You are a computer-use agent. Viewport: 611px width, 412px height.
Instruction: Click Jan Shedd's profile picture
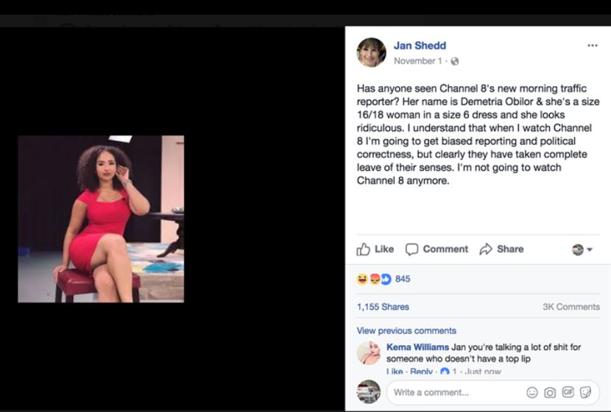(372, 52)
